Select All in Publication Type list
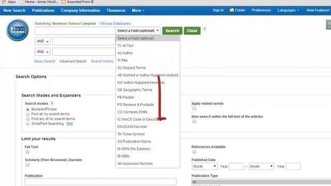Image resolution: width=331 pixels, height=186 pixels. pyautogui.click(x=261, y=182)
